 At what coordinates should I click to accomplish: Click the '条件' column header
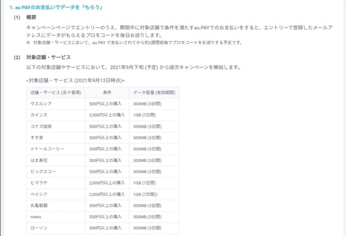107,93
